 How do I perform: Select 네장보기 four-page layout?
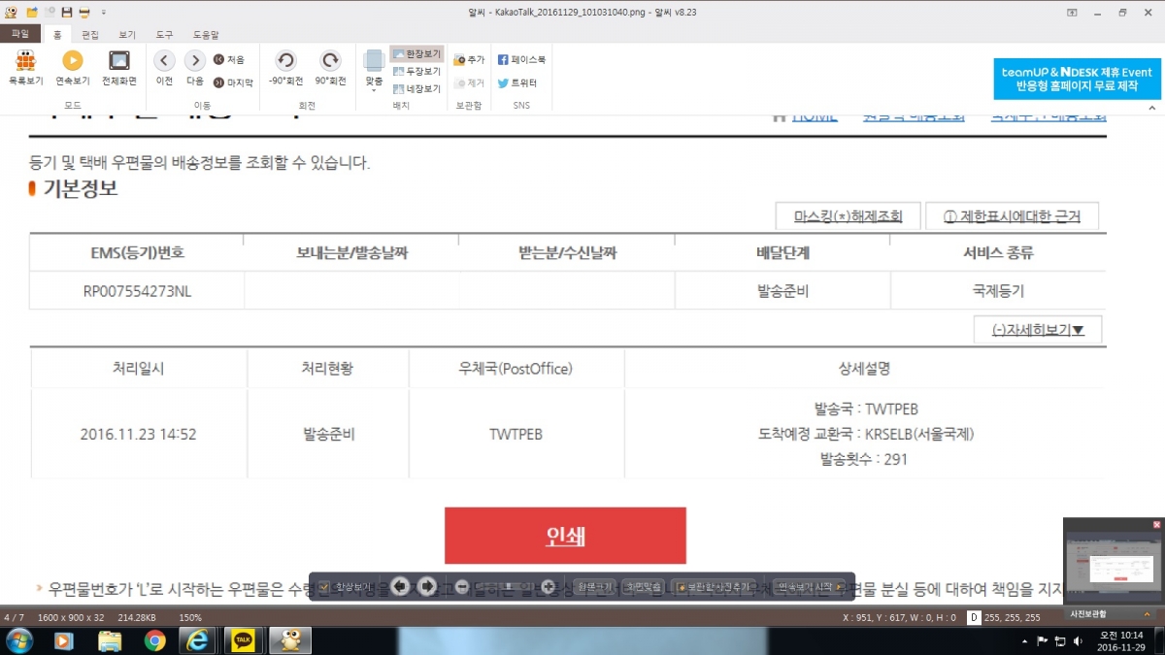pos(416,88)
